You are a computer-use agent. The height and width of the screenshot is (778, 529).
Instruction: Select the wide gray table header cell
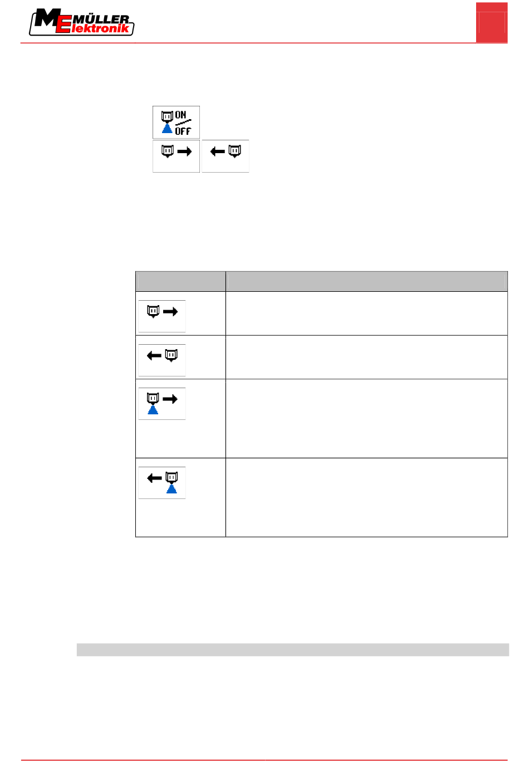[366, 281]
